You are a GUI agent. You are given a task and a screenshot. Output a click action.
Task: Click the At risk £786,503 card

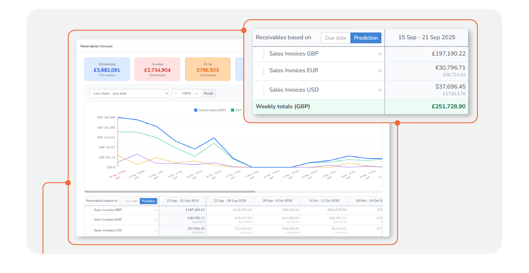207,69
